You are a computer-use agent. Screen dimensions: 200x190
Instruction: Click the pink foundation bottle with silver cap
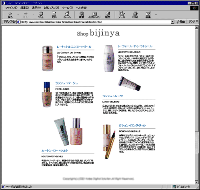(x=48, y=58)
